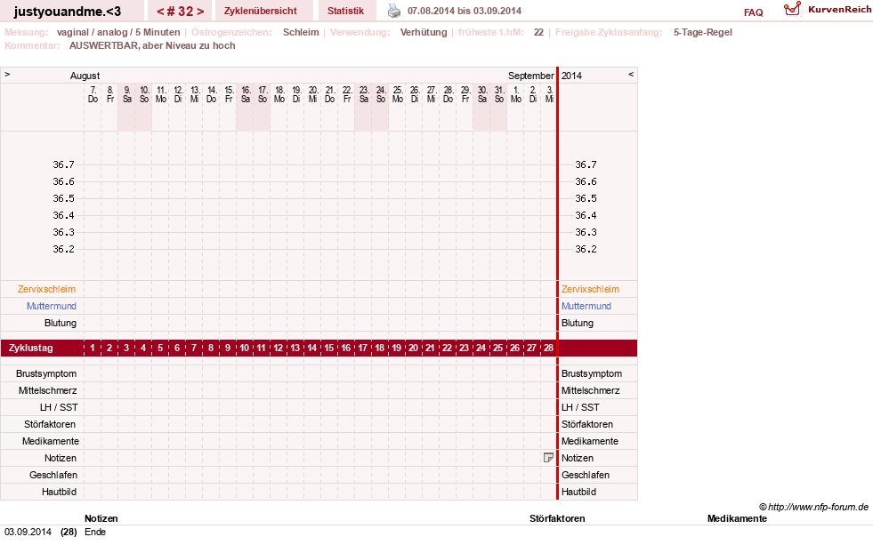
Task: Click the left Mittelschmerz row label
Action: point(47,390)
